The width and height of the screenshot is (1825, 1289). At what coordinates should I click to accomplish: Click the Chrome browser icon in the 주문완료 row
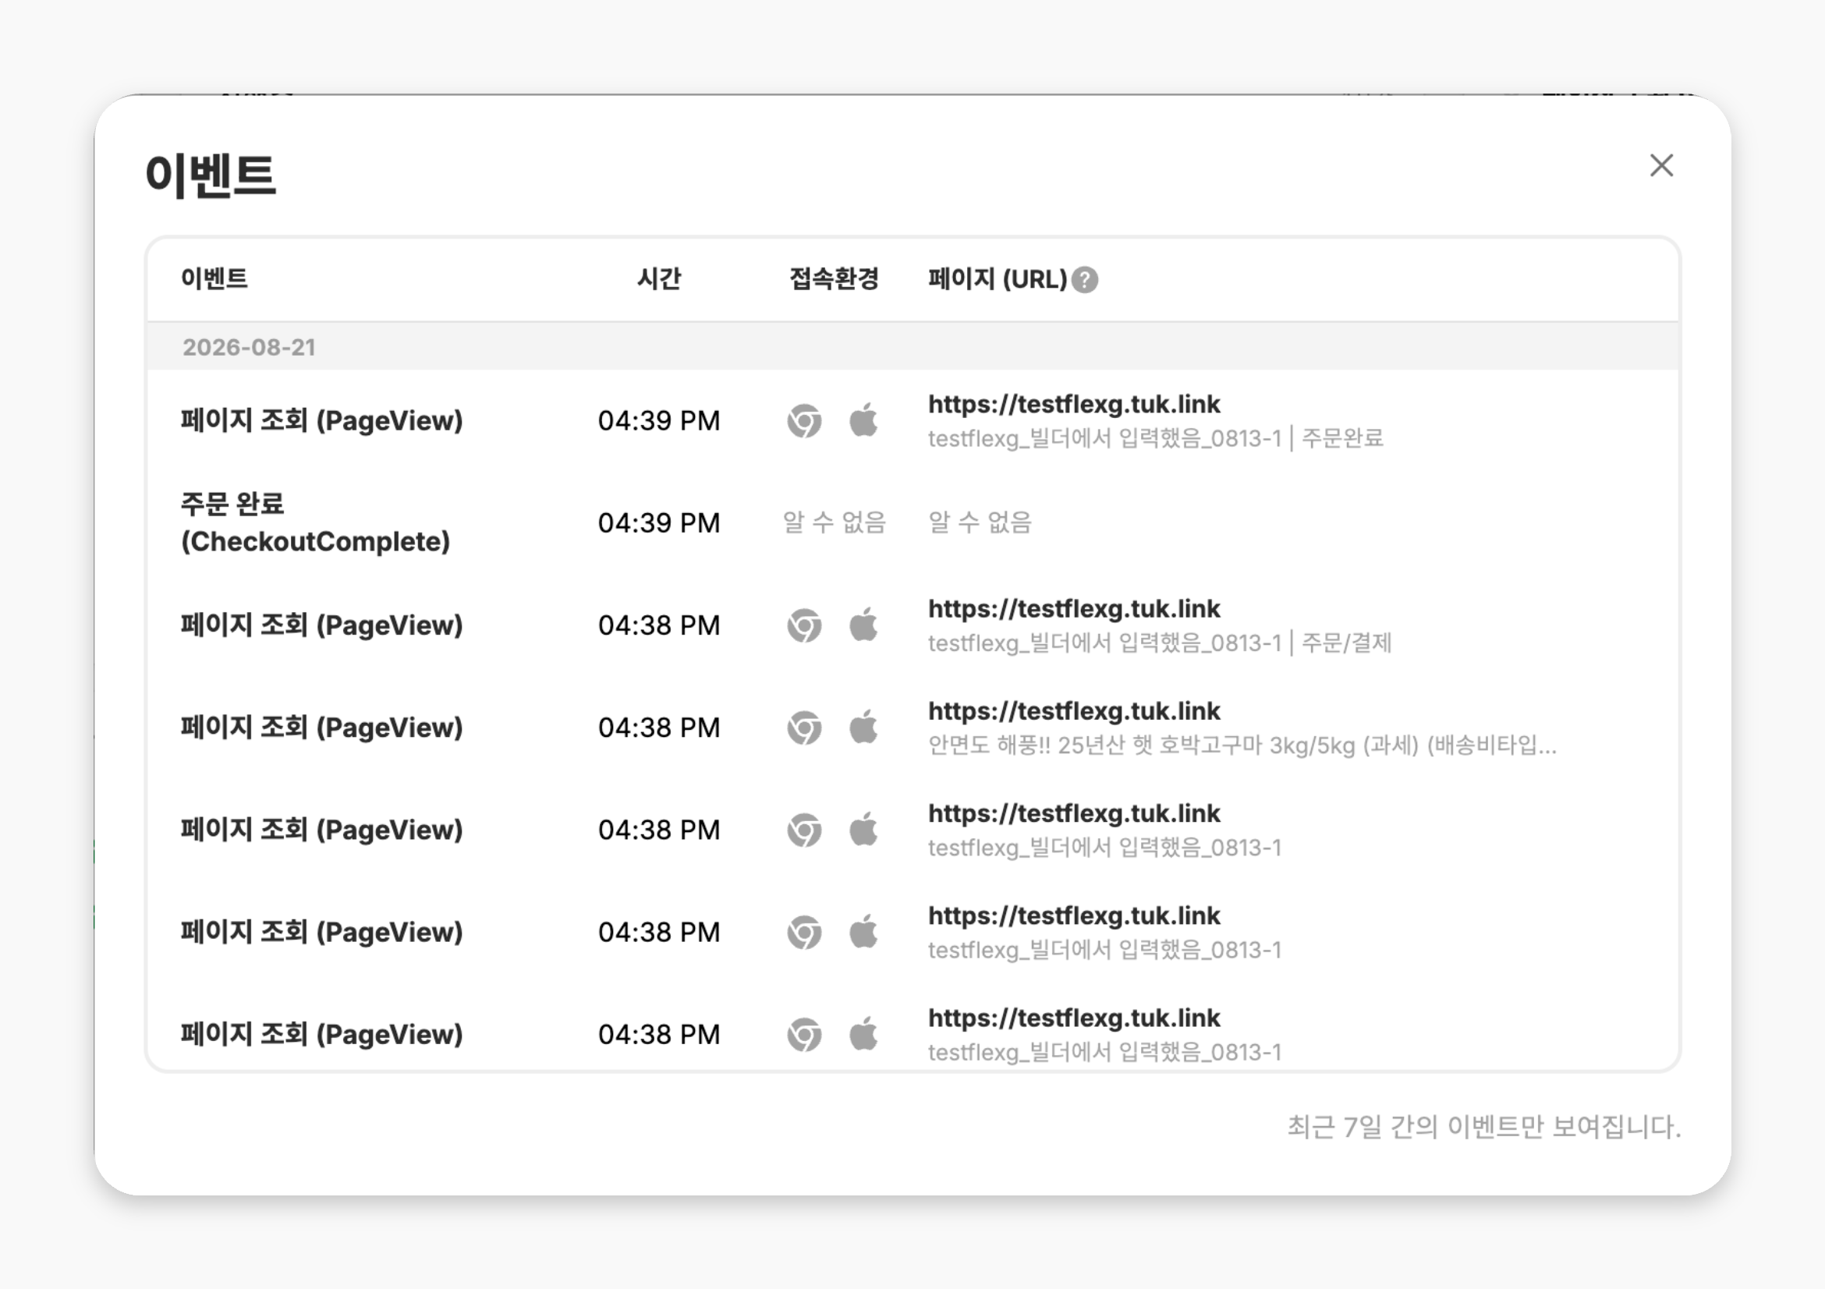pyautogui.click(x=804, y=420)
